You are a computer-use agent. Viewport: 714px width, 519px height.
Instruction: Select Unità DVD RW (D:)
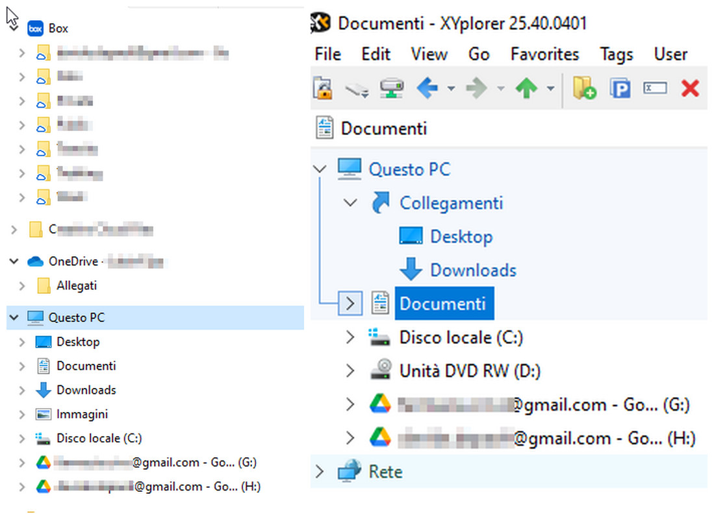tap(470, 371)
